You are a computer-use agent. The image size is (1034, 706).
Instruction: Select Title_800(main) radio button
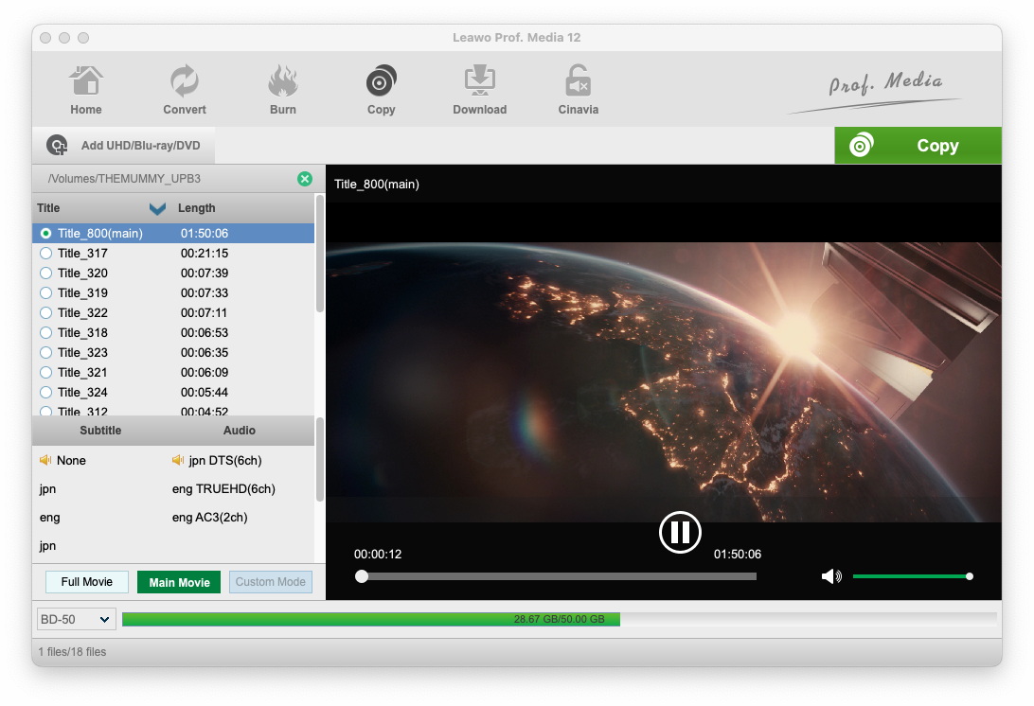click(x=45, y=234)
